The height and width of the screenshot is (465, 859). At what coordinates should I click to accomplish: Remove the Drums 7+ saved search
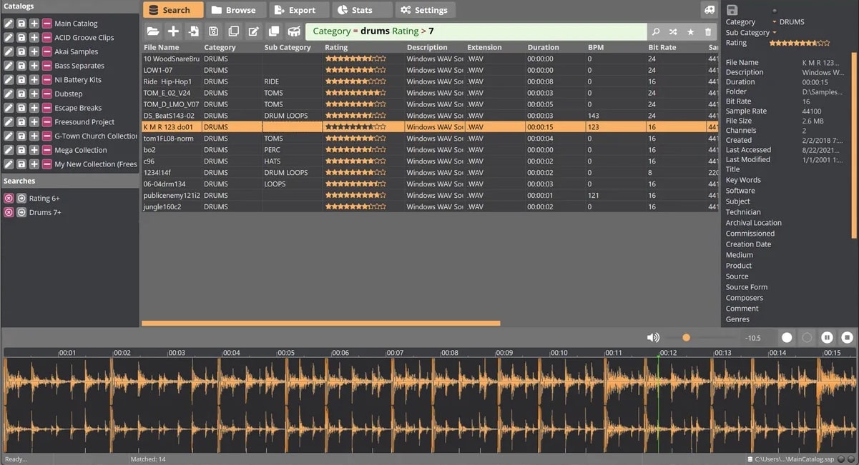7,212
